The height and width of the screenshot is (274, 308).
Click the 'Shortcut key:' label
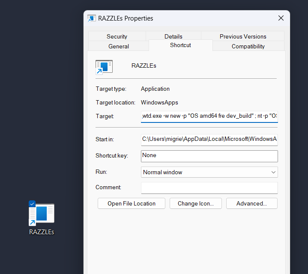112,156
